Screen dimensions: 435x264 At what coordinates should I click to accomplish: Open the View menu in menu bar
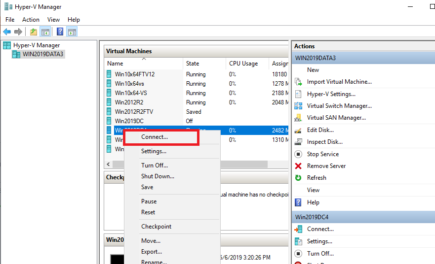click(x=53, y=20)
